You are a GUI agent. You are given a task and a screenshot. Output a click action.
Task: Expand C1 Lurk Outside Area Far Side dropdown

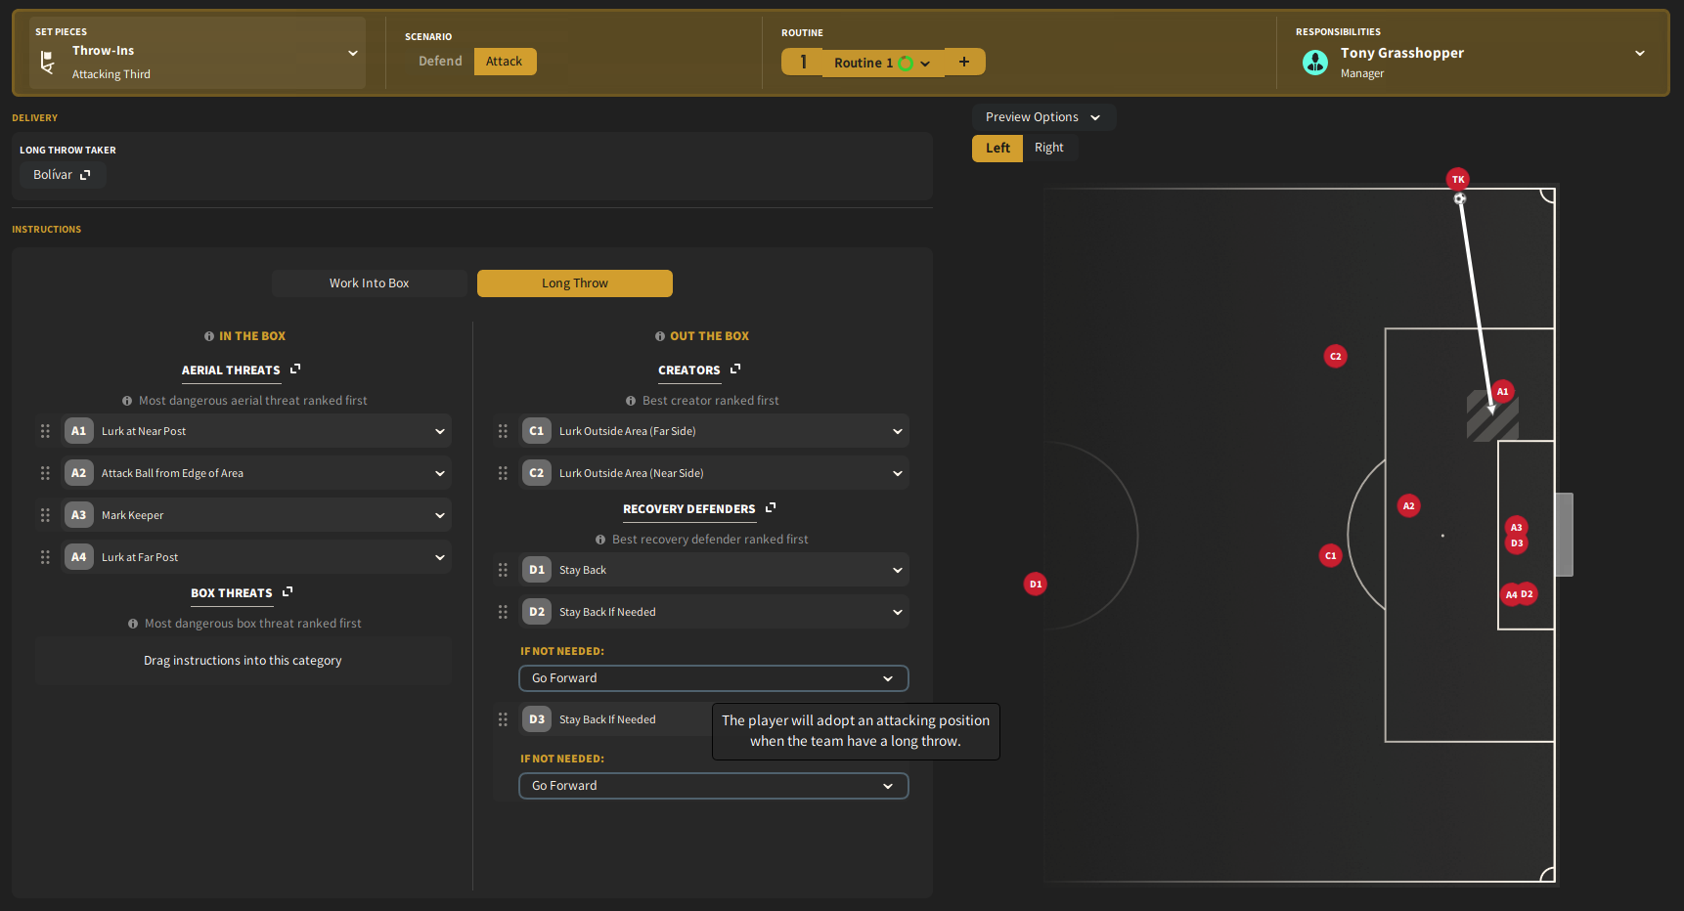[714, 431]
